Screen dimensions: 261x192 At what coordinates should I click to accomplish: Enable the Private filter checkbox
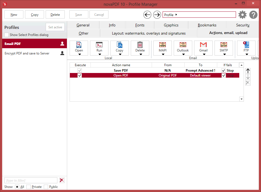click(29, 187)
